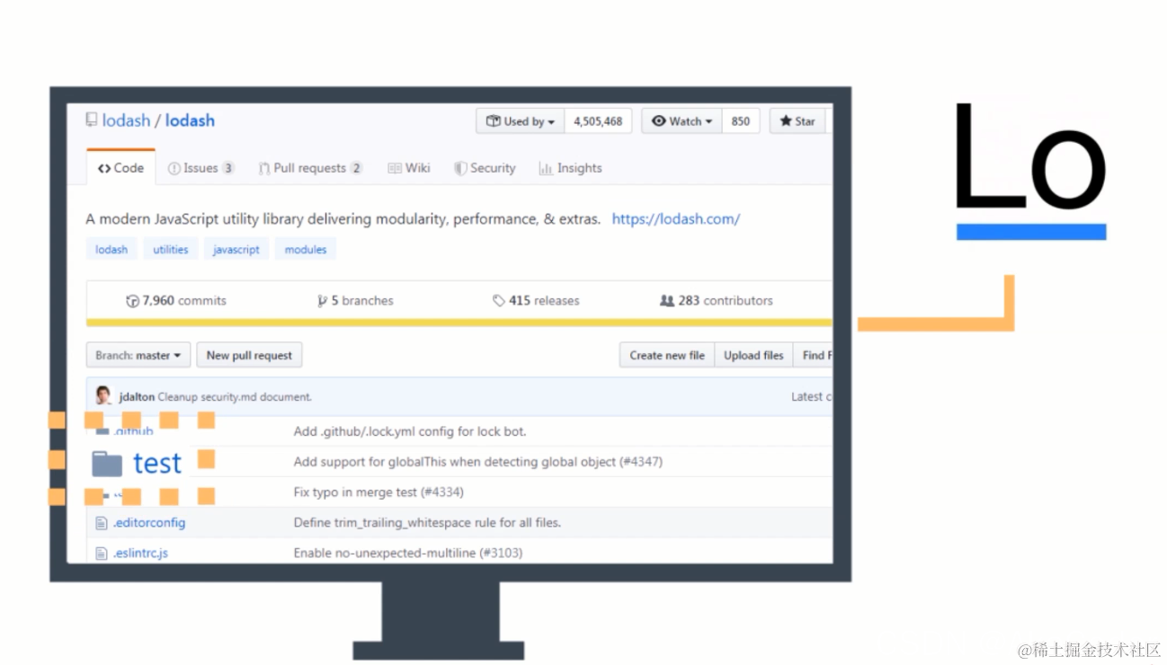The image size is (1167, 665).
Task: Open 'Add support for globalThis' commit message
Action: [478, 462]
